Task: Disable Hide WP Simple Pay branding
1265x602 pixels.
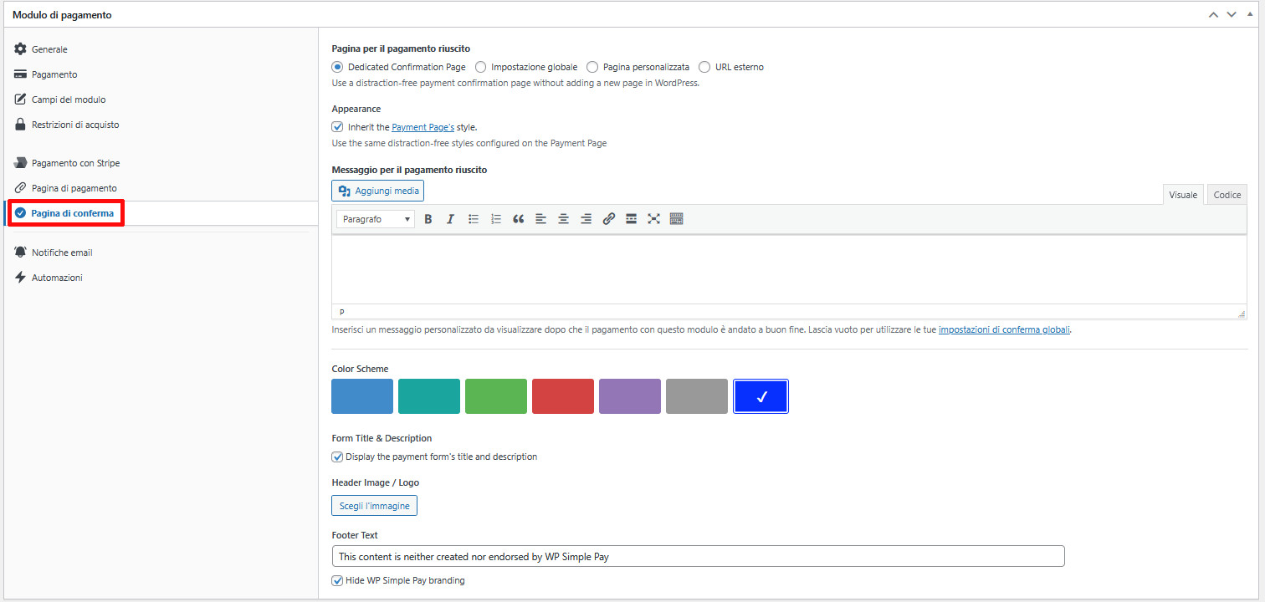Action: pos(337,580)
